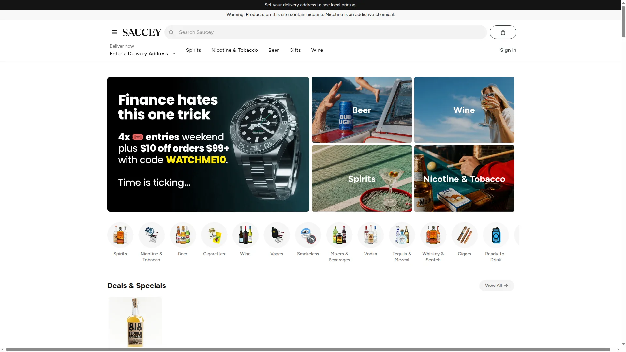Image resolution: width=626 pixels, height=352 pixels.
Task: Select the Wine category circle icon
Action: (246, 235)
